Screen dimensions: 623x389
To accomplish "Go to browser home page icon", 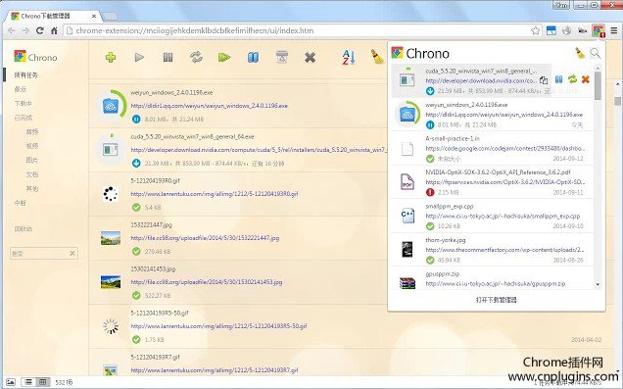I will (x=54, y=30).
